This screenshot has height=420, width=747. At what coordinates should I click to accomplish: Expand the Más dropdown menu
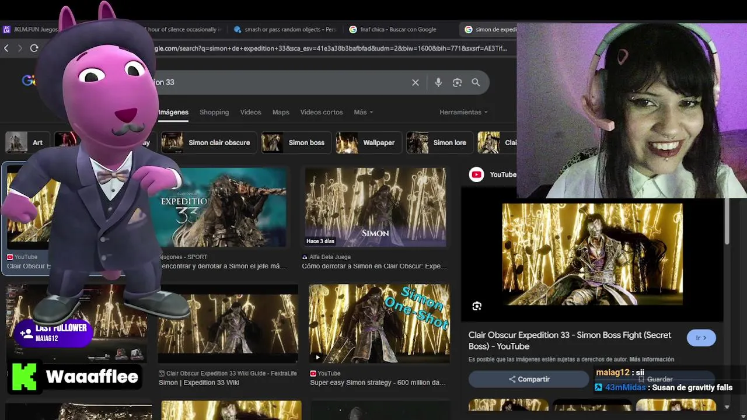tap(363, 112)
